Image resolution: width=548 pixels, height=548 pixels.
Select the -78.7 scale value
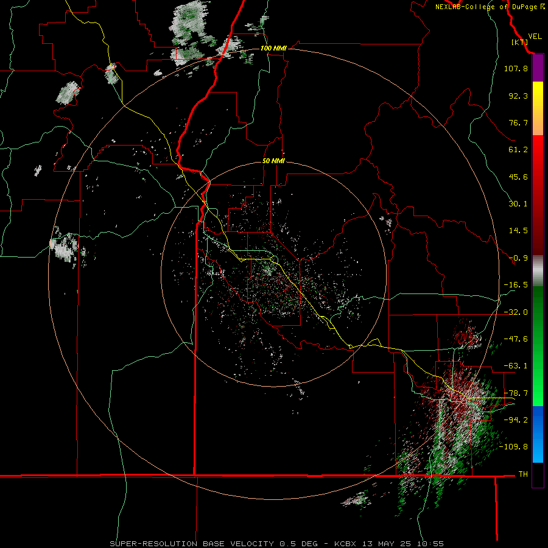(x=516, y=393)
